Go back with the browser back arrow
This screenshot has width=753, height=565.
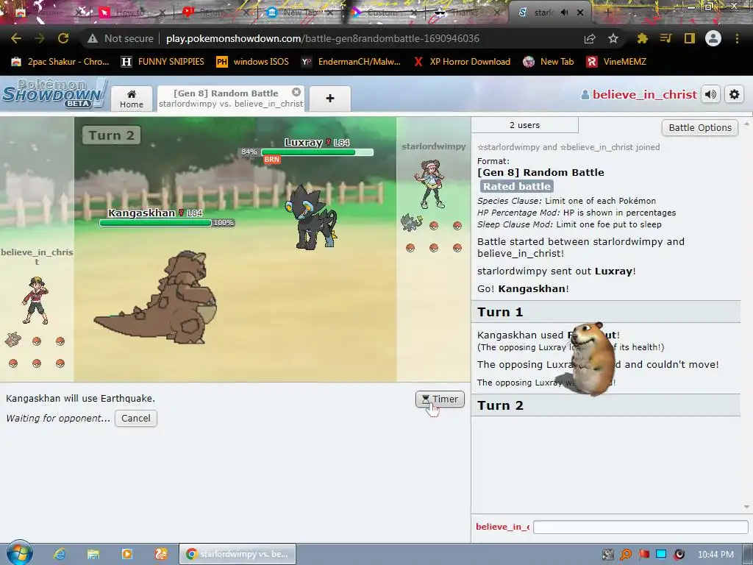[x=16, y=38]
